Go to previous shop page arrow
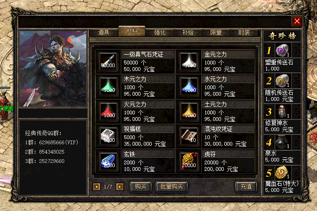The height and width of the screenshot is (211, 317). (96, 187)
